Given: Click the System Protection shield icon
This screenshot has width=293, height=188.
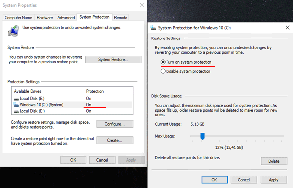Looking at the screenshot, I should click(13, 31).
